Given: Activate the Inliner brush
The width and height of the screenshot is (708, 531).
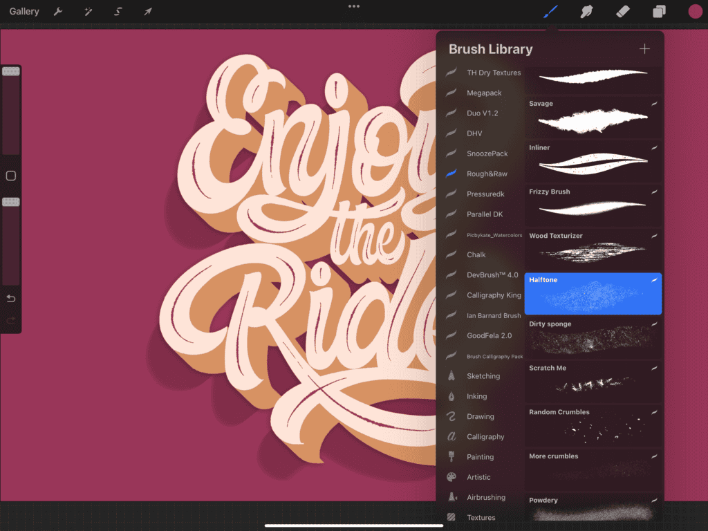Looking at the screenshot, I should click(593, 161).
